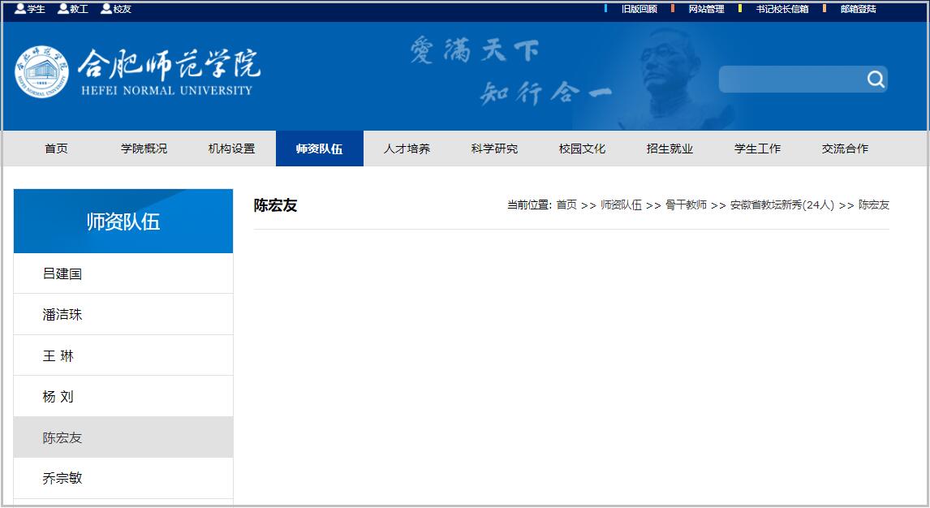
Task: Go to 首页 in the navigation bar
Action: click(x=56, y=149)
